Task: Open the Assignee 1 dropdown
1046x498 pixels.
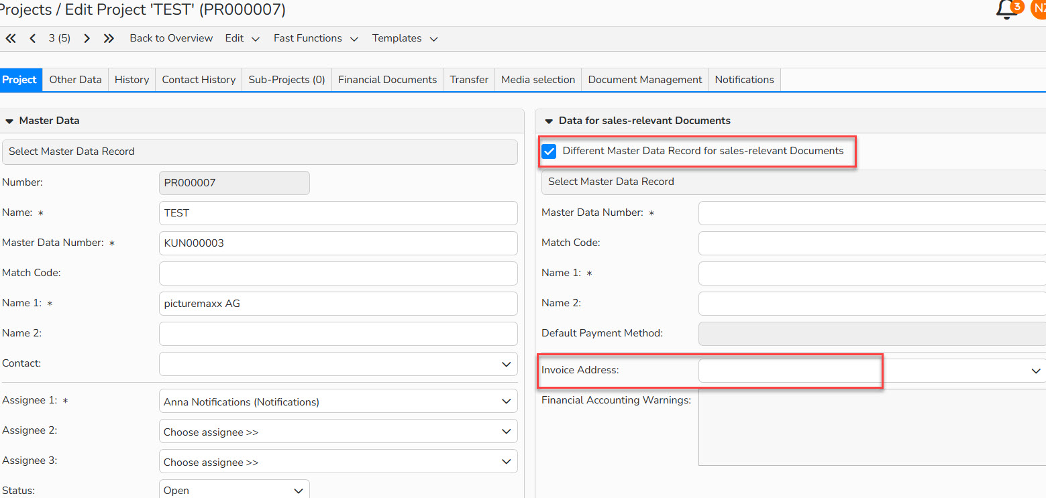Action: [x=338, y=401]
